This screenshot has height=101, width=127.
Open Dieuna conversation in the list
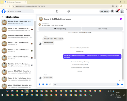point(17,22)
